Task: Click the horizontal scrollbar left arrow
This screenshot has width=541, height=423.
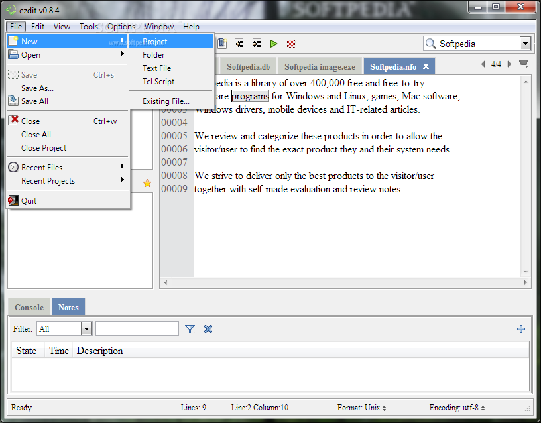Action: [166, 282]
